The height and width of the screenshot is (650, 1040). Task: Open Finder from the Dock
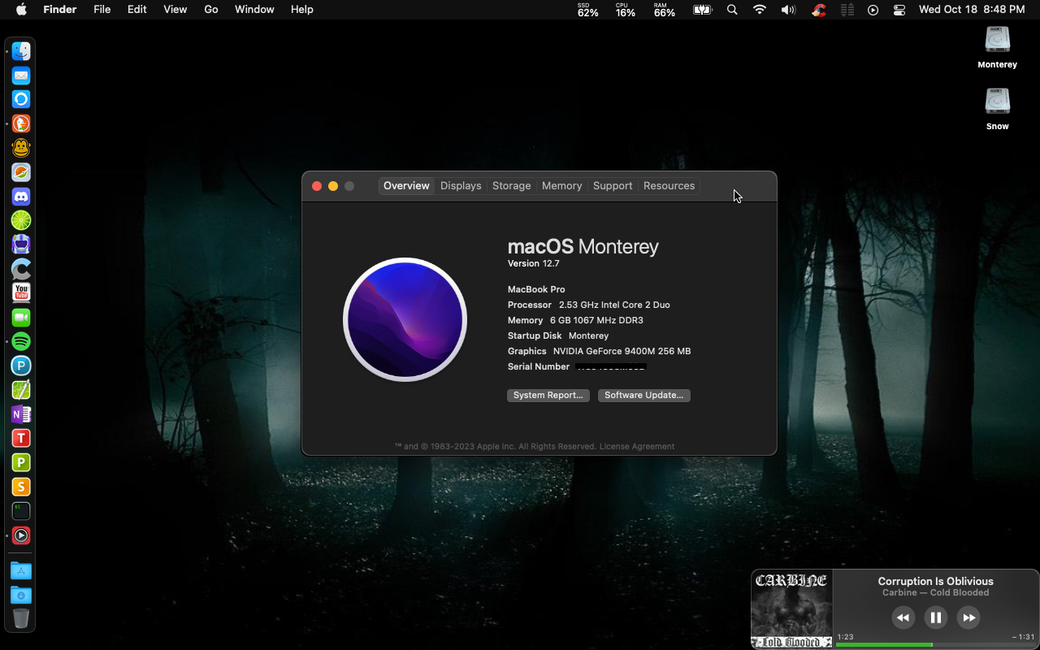click(x=21, y=51)
